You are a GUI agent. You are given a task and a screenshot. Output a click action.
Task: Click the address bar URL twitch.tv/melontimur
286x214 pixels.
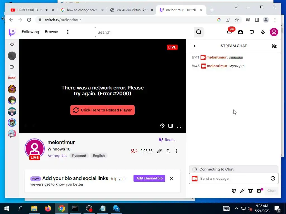point(63,20)
